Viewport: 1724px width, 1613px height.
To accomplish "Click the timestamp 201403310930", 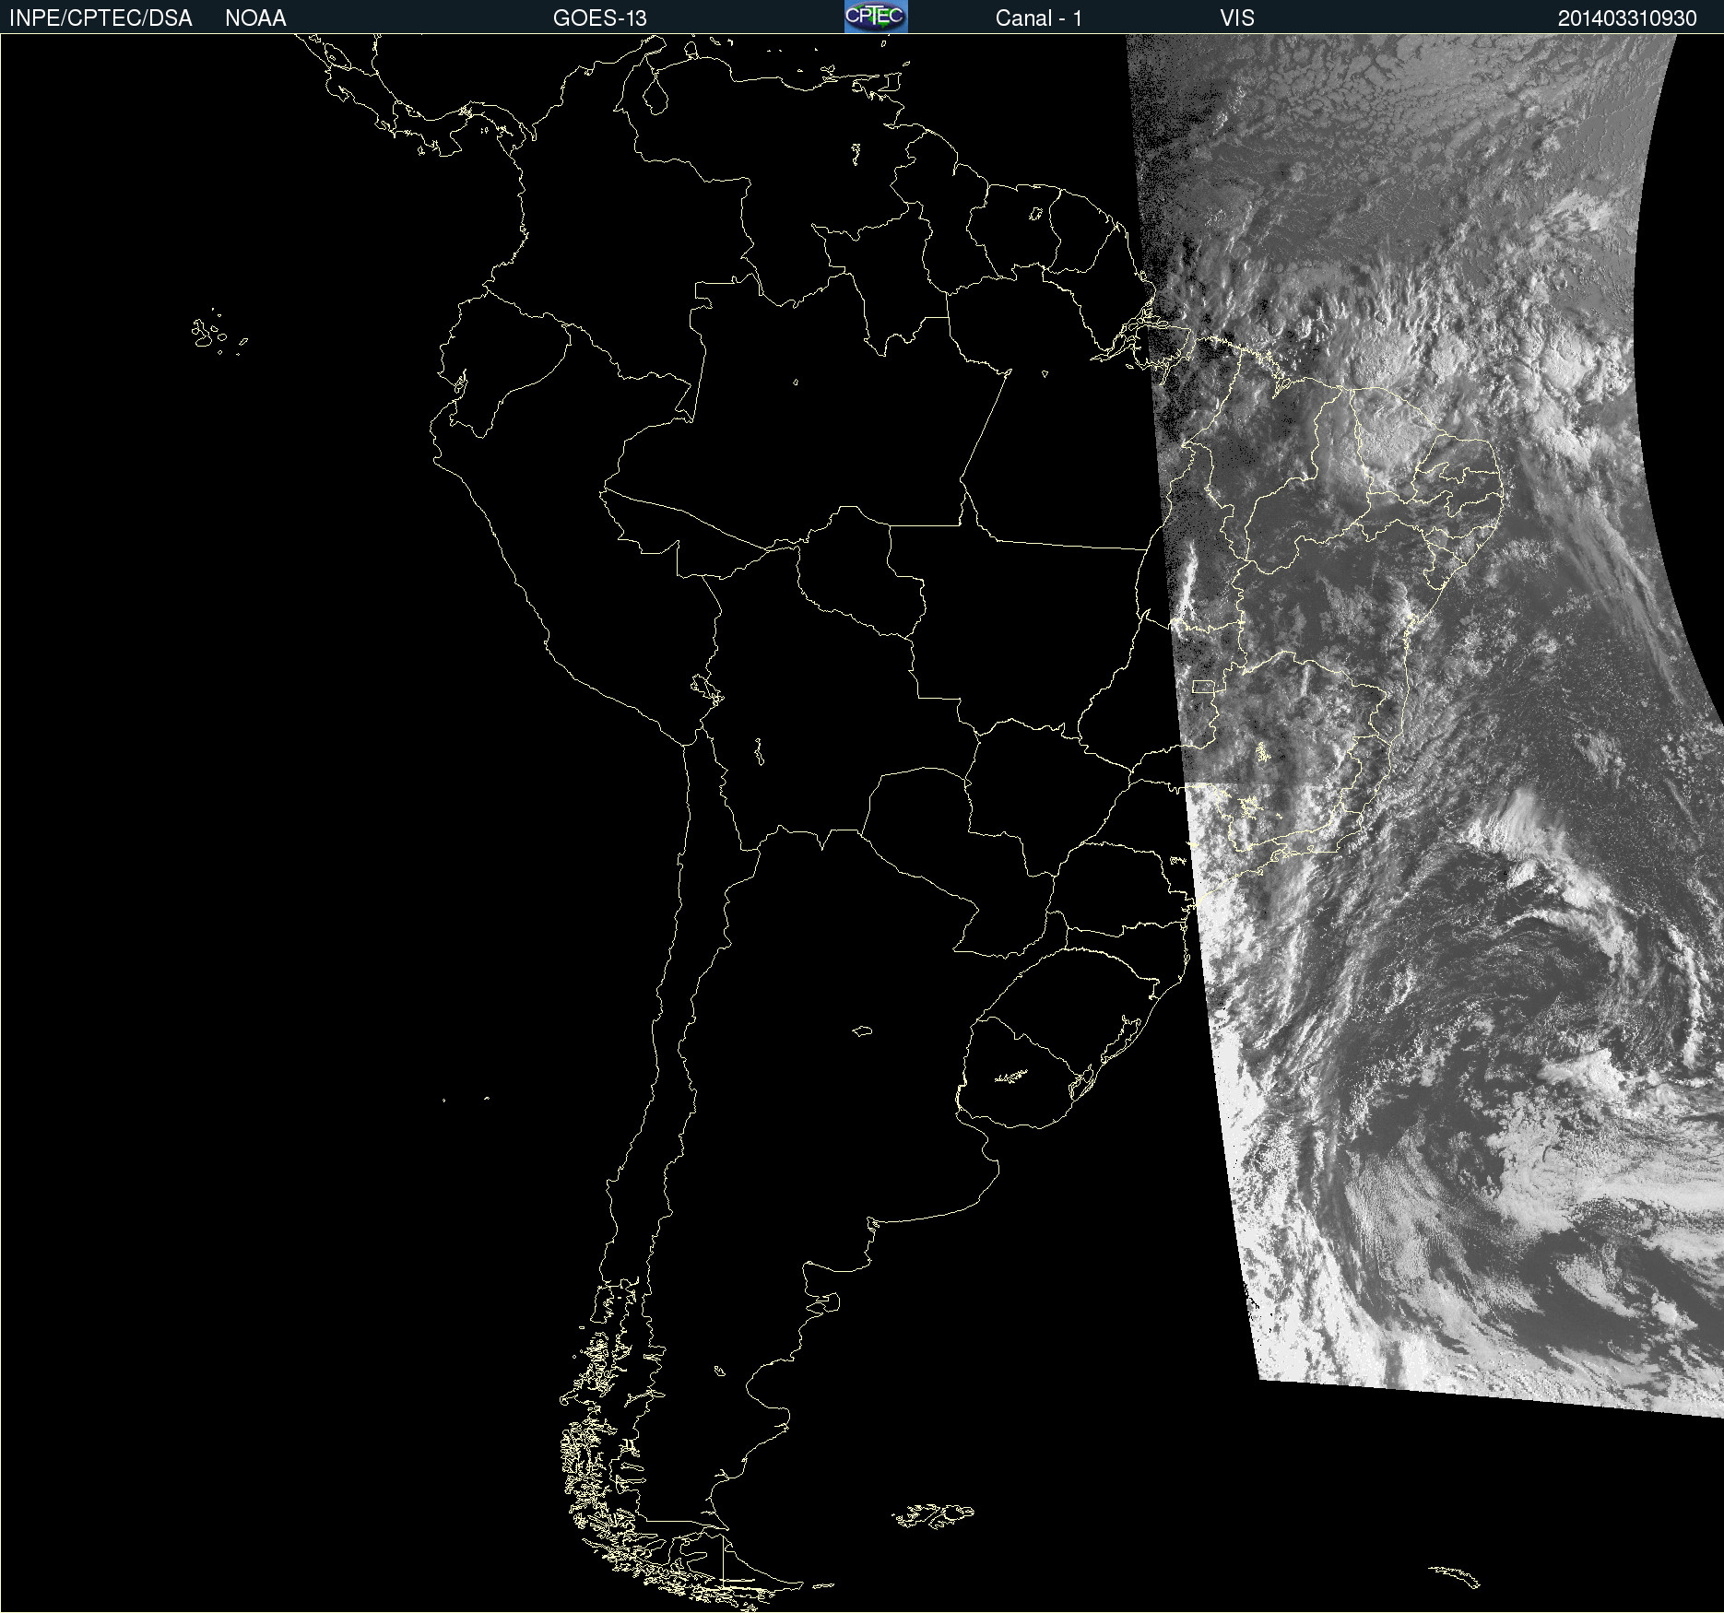I will pos(1627,18).
